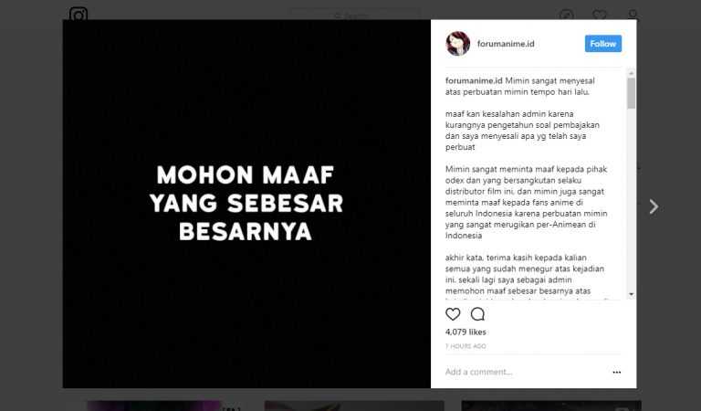Click the caption scrollbar down arrow
701x411 pixels.
coord(632,294)
